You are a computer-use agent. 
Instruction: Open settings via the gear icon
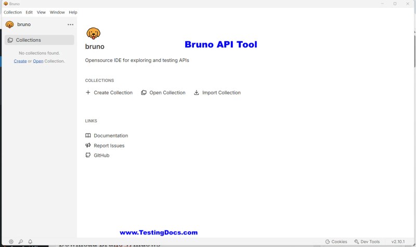(x=11, y=241)
